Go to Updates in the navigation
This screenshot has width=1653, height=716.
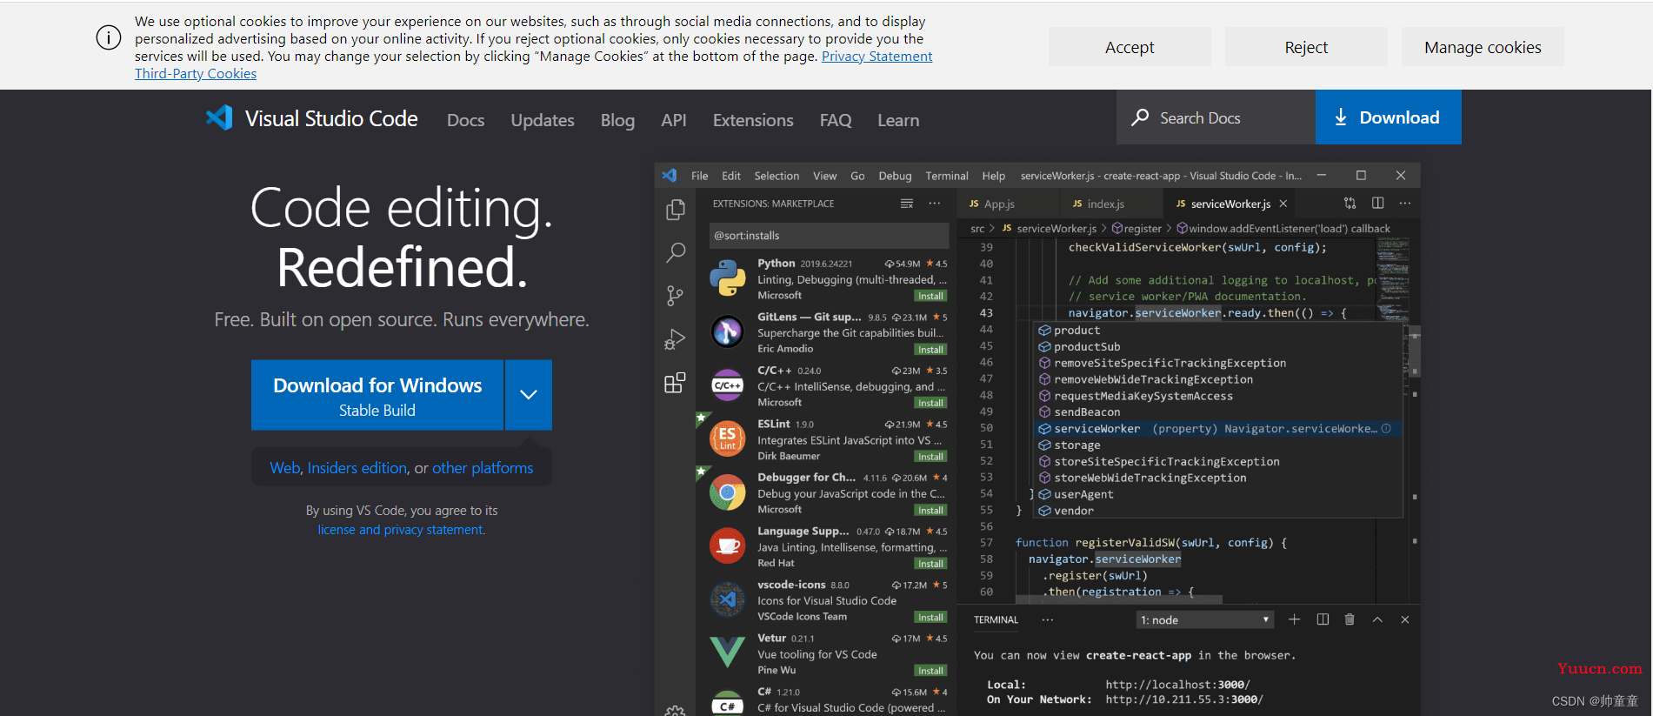pyautogui.click(x=543, y=120)
